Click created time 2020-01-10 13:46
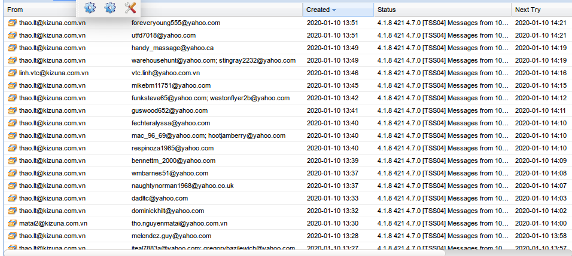 coord(332,73)
